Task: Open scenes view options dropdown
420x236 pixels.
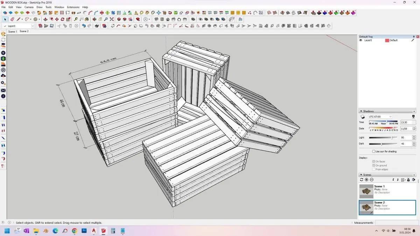Action: tap(404, 180)
